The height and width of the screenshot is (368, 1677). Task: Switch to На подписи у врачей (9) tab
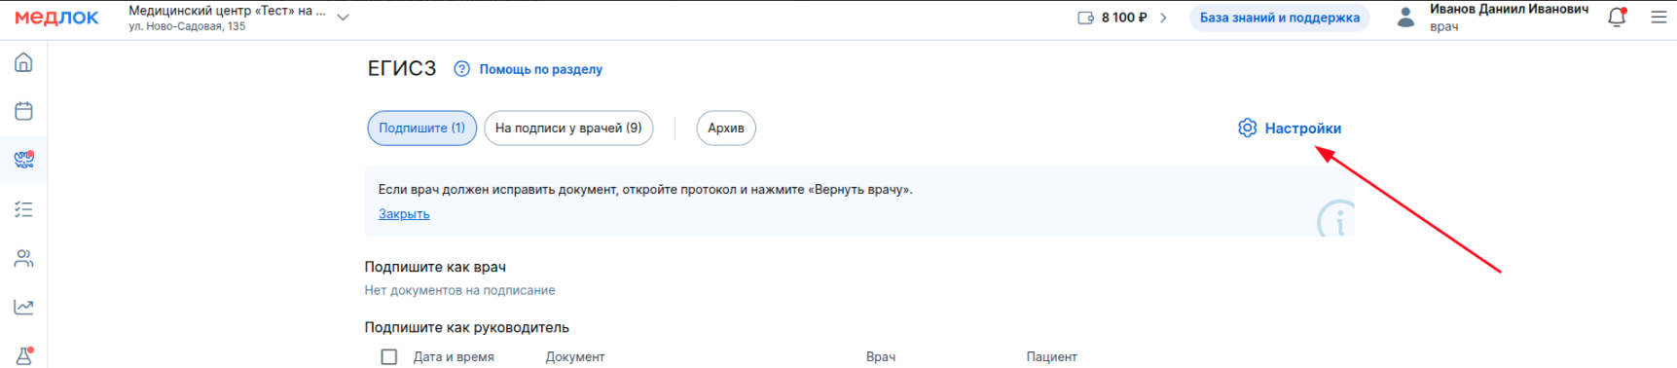[568, 129]
